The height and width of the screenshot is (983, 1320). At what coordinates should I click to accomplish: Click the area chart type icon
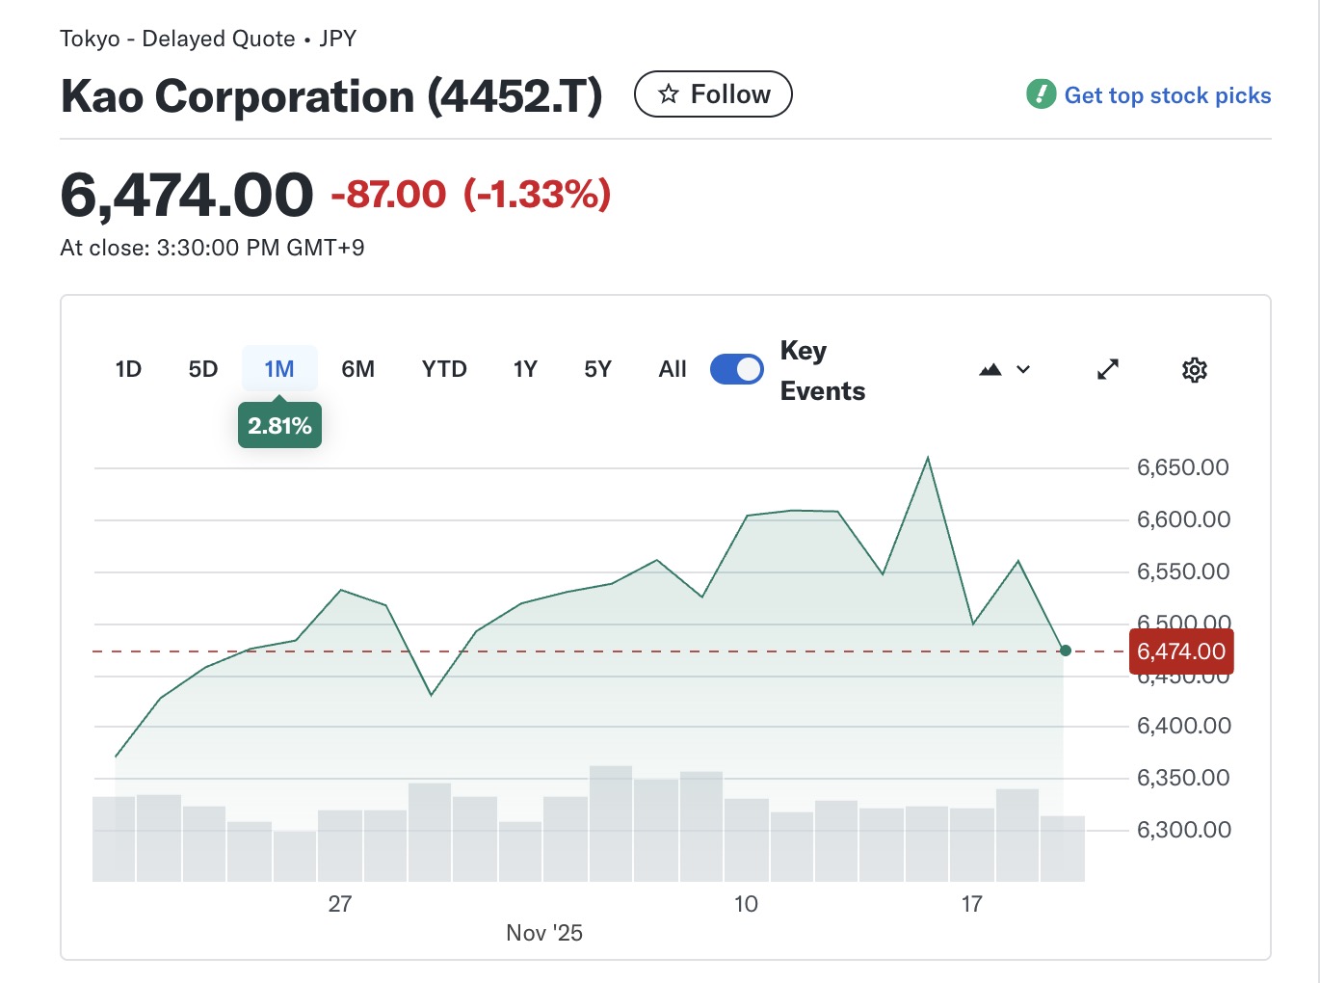pos(990,370)
